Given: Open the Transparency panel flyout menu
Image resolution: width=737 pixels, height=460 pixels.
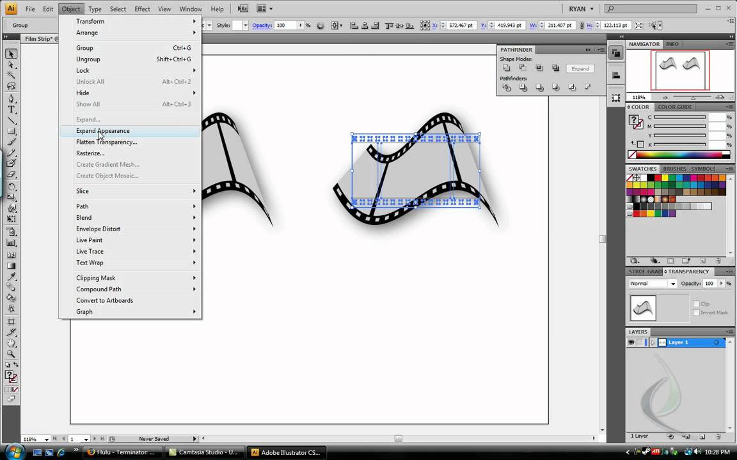Looking at the screenshot, I should coord(730,272).
